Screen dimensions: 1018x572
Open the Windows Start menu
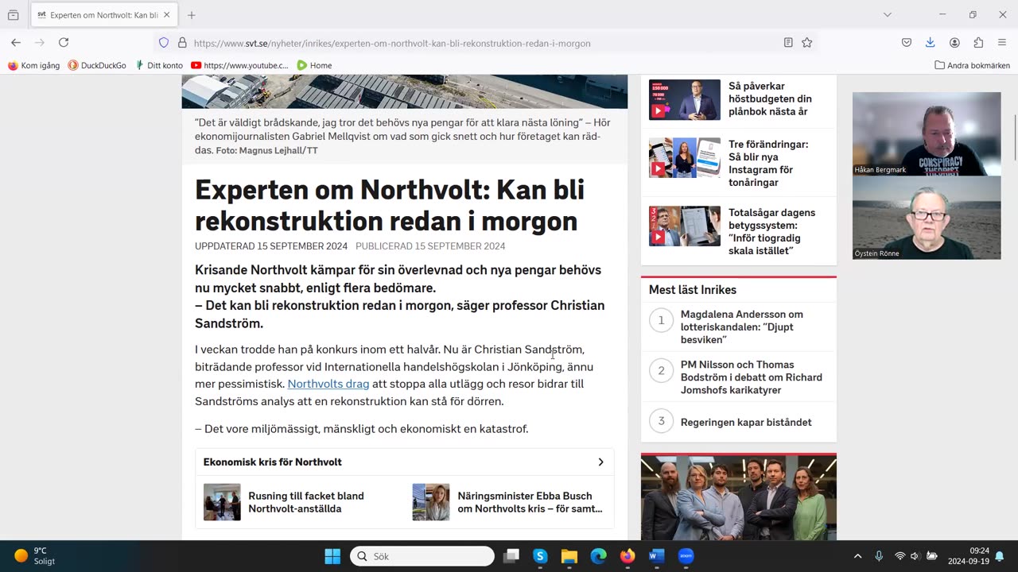coord(332,556)
